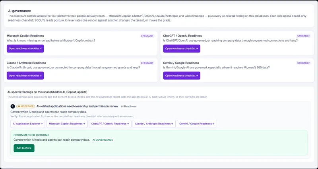Click CHECKLIST badge on Microsoft Copilot card
Viewport: 318px width, 169px height.
147,36
